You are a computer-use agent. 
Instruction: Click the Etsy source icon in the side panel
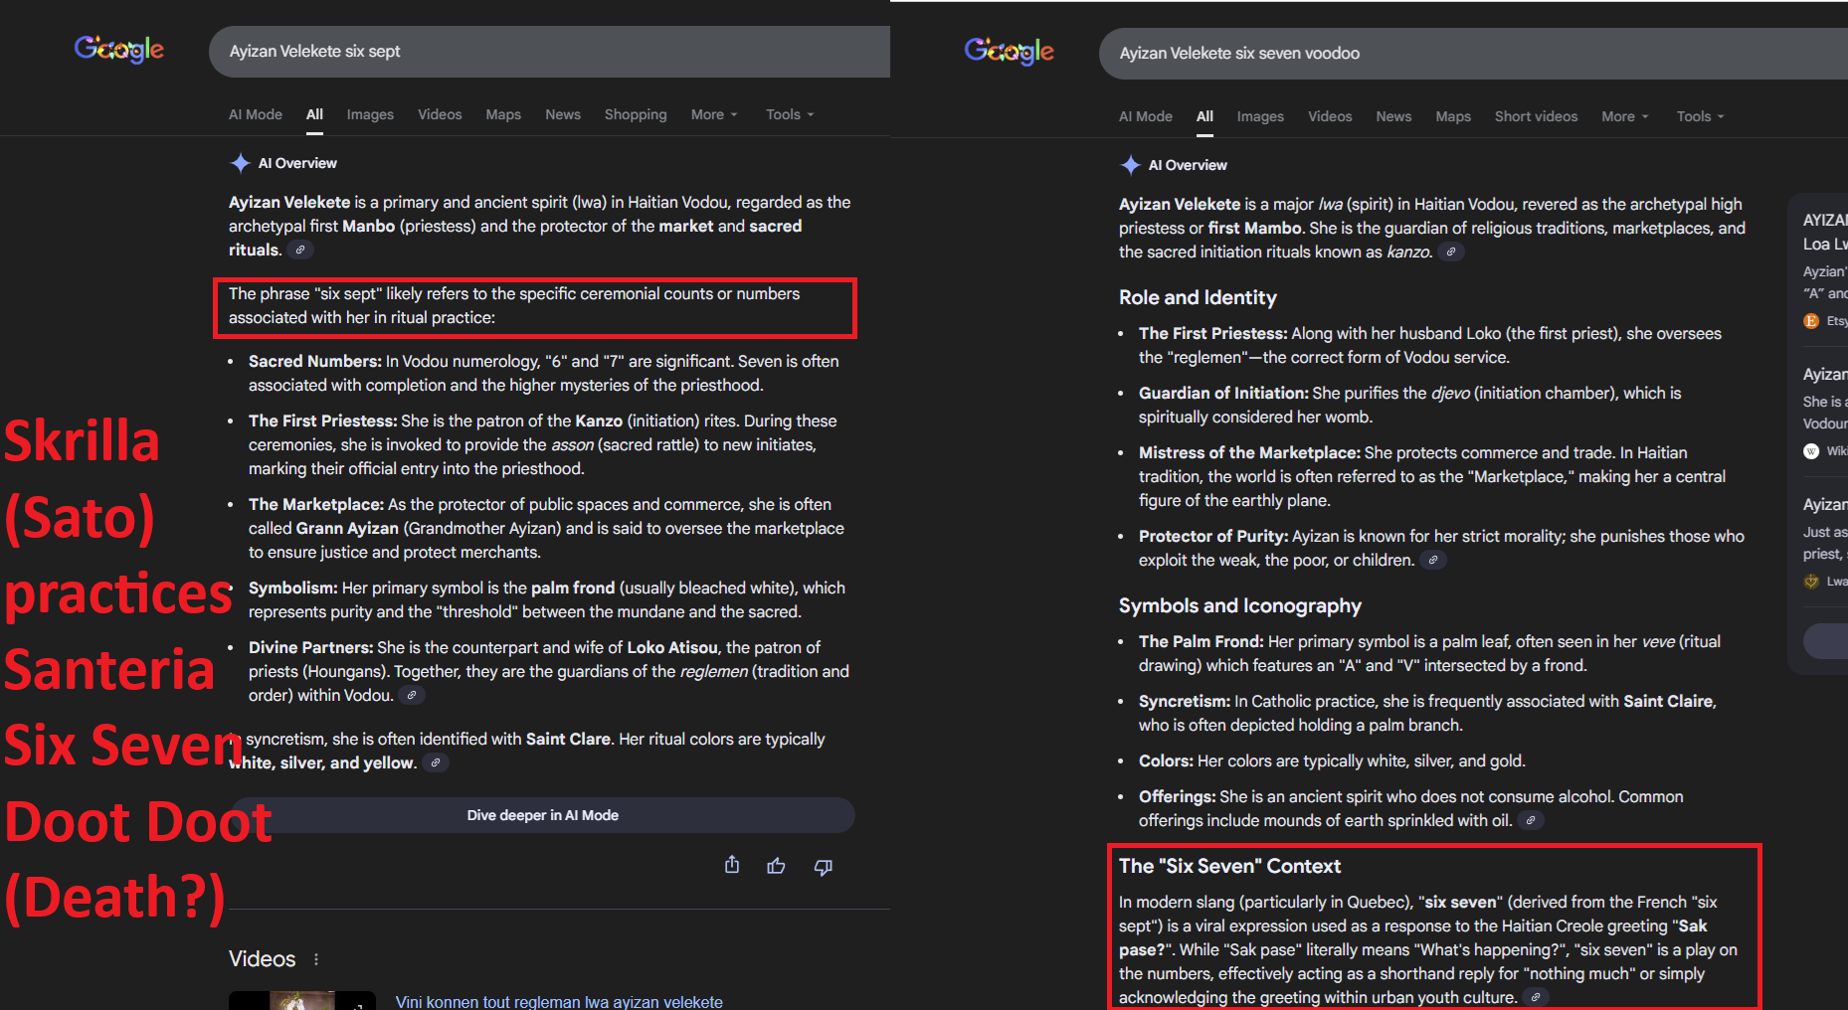pos(1811,321)
